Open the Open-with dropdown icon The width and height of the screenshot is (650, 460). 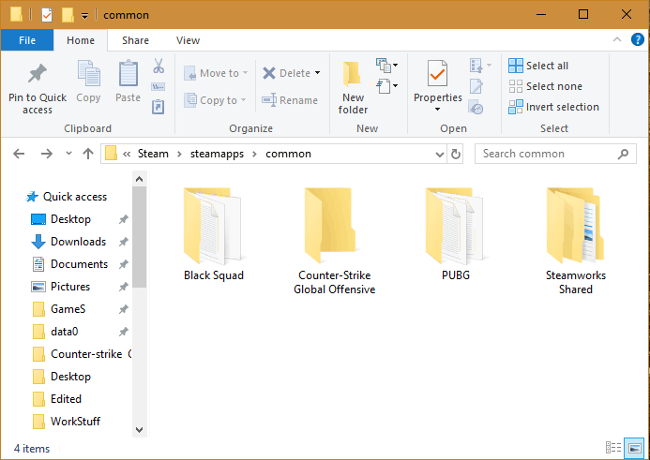[480, 66]
